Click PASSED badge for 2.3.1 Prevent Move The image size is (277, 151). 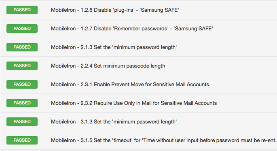pyautogui.click(x=22, y=84)
